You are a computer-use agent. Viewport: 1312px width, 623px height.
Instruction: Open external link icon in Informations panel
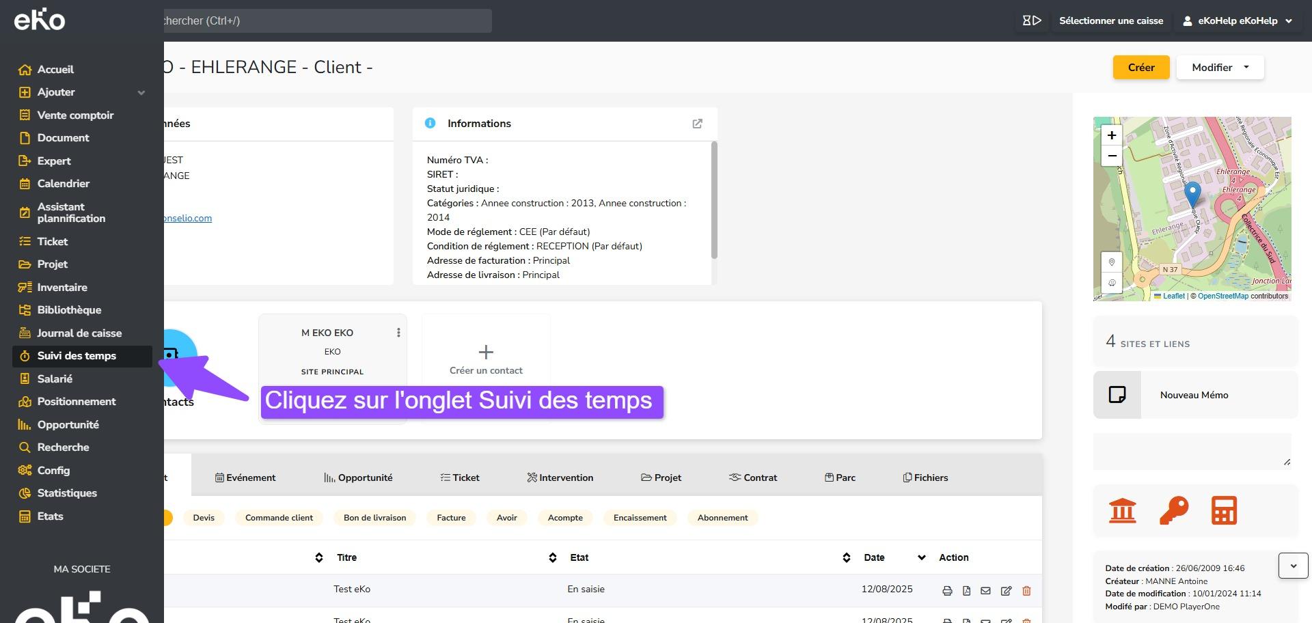pyautogui.click(x=697, y=124)
